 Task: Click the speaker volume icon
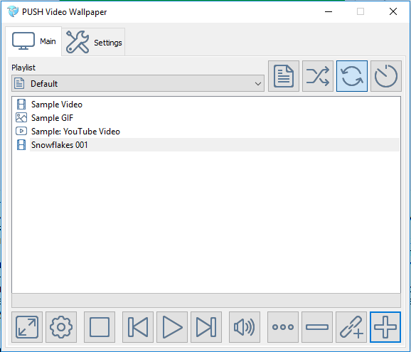[245, 327]
